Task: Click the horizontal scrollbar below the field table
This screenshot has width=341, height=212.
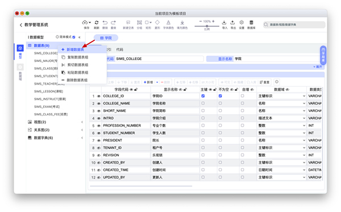Action: (141, 186)
